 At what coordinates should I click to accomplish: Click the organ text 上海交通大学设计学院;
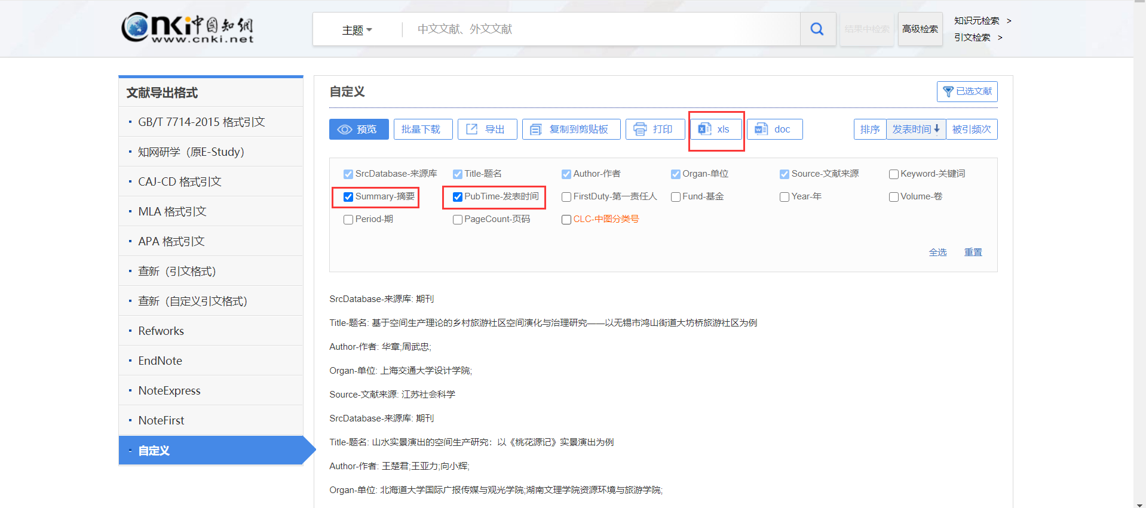426,371
